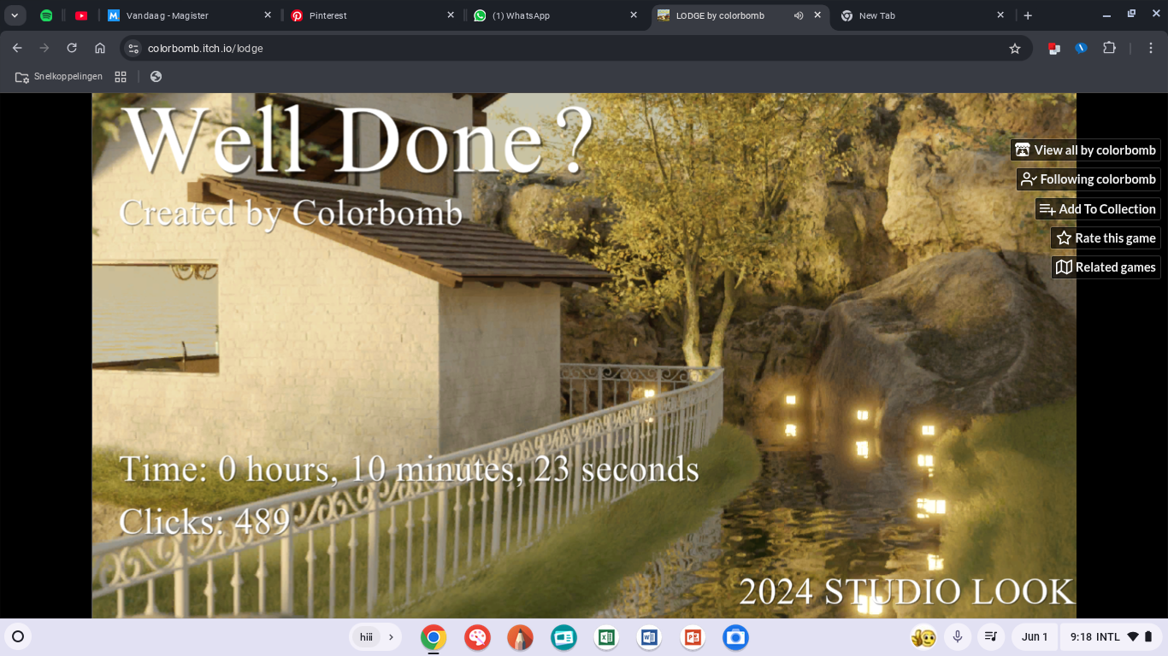Open the orange pencil sketch app
The image size is (1168, 656).
tap(520, 637)
